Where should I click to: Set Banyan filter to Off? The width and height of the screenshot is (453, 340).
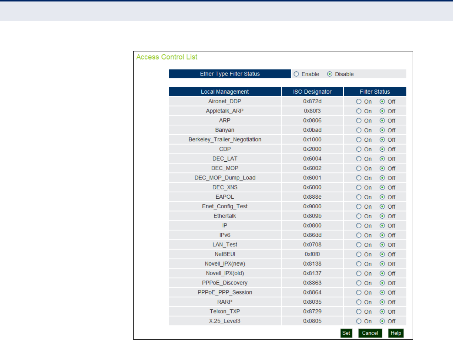(x=382, y=130)
